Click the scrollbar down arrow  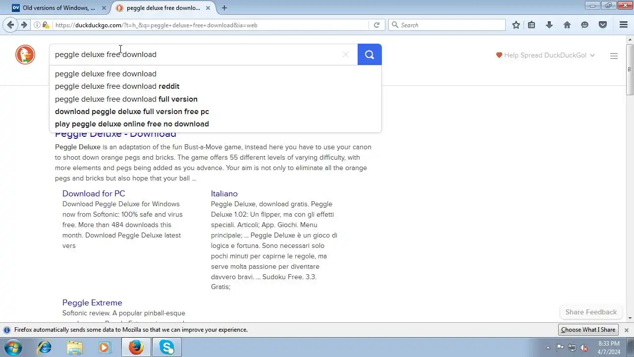point(630,318)
